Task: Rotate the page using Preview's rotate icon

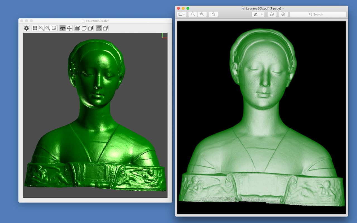Action: (x=272, y=14)
